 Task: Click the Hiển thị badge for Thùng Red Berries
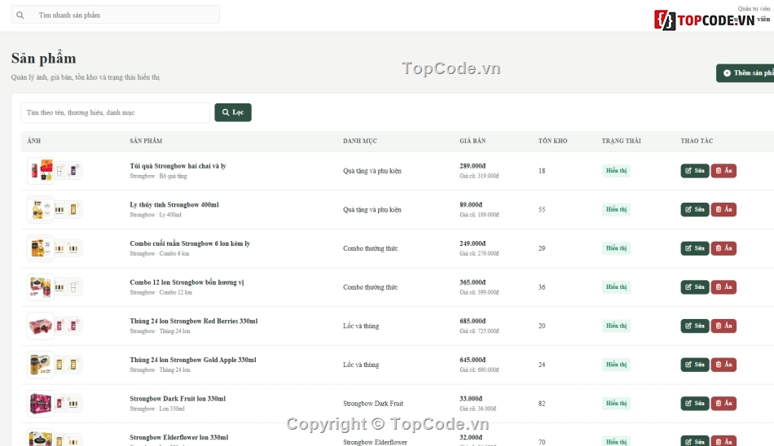click(616, 326)
